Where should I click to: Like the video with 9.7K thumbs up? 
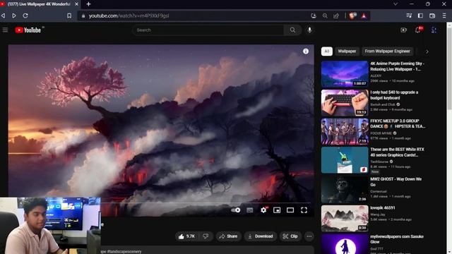(186, 236)
